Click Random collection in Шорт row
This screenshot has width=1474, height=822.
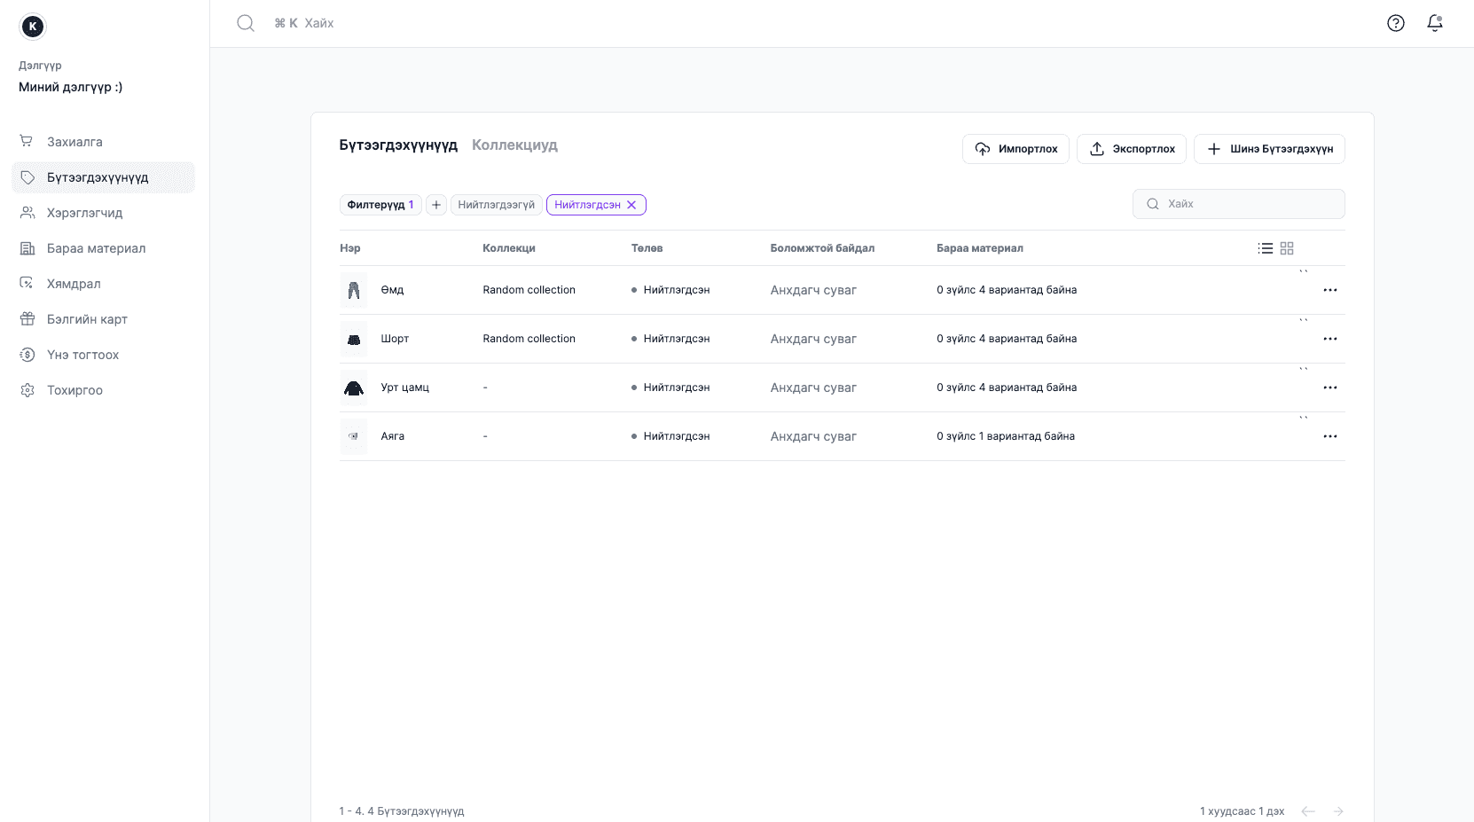click(529, 339)
